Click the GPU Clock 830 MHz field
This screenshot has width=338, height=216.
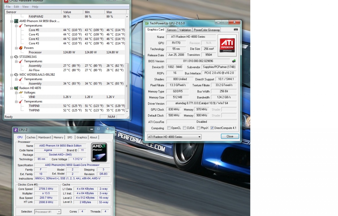(174, 110)
